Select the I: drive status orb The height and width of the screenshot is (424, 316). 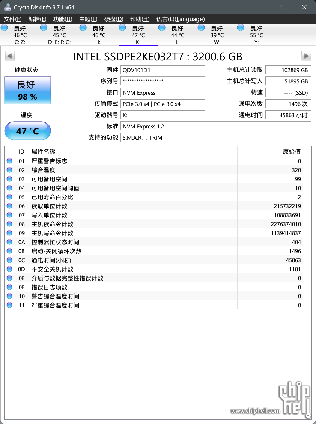(83, 28)
